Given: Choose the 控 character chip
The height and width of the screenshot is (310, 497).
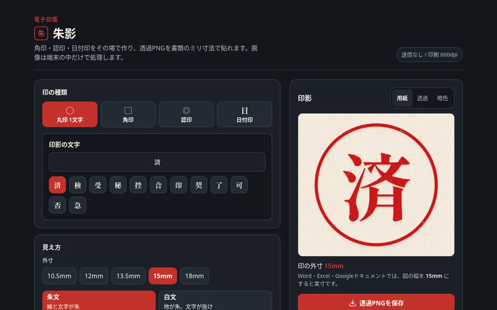Looking at the screenshot, I should coord(138,185).
